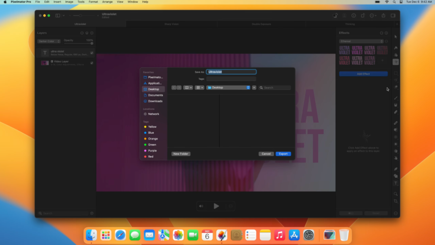Select the Pen tool in the Tools sidebar
Viewport: 435px width, 245px height.
coord(396,169)
